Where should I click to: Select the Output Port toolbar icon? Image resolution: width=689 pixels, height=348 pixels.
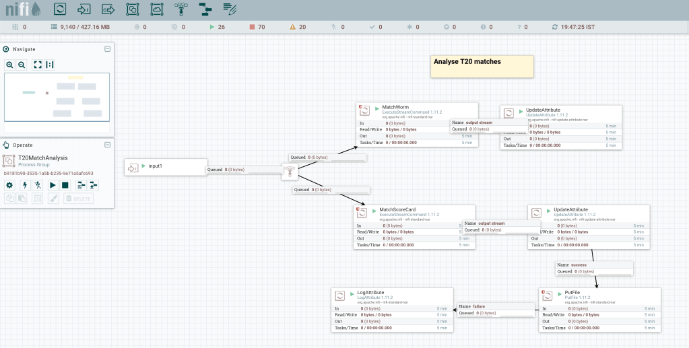108,9
